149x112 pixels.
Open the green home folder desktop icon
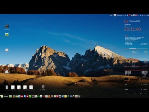[7, 35]
